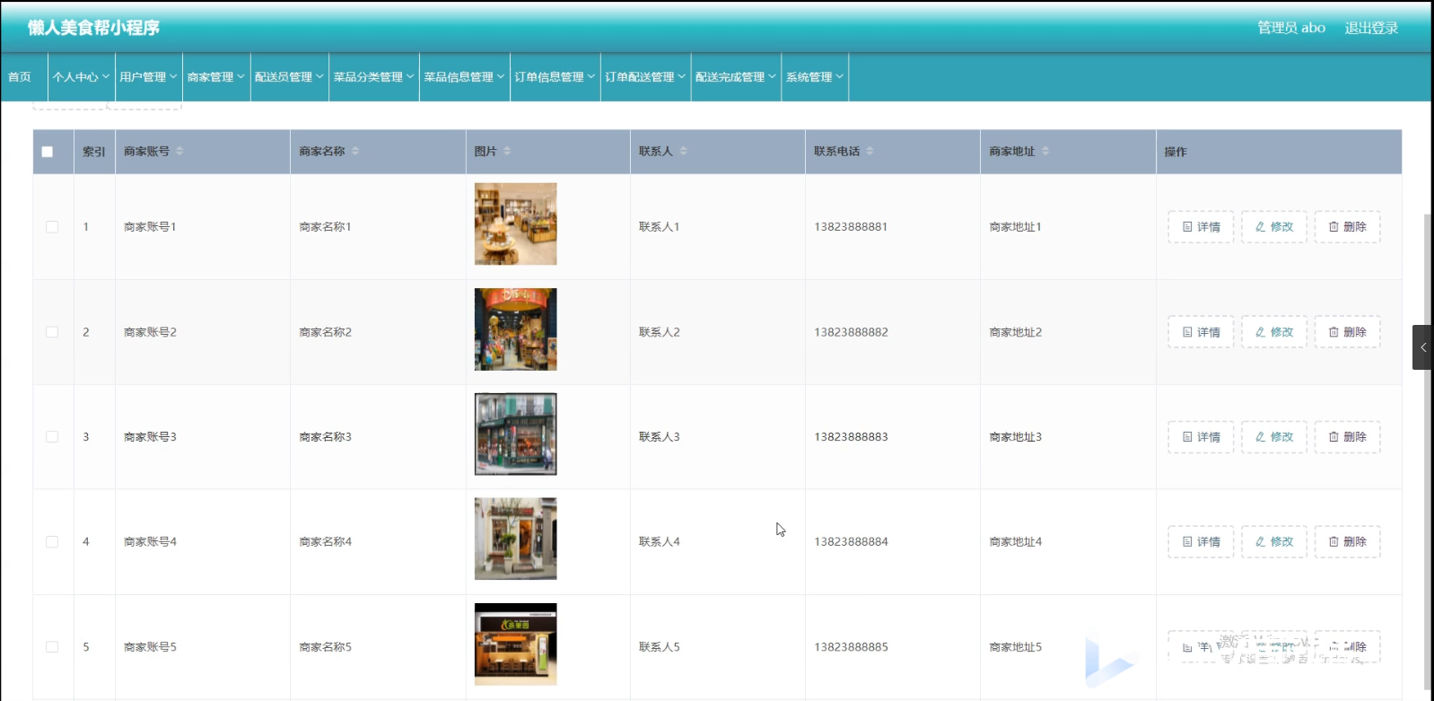Image resolution: width=1434 pixels, height=701 pixels.
Task: Sort by 联系人 column icon
Action: point(683,151)
